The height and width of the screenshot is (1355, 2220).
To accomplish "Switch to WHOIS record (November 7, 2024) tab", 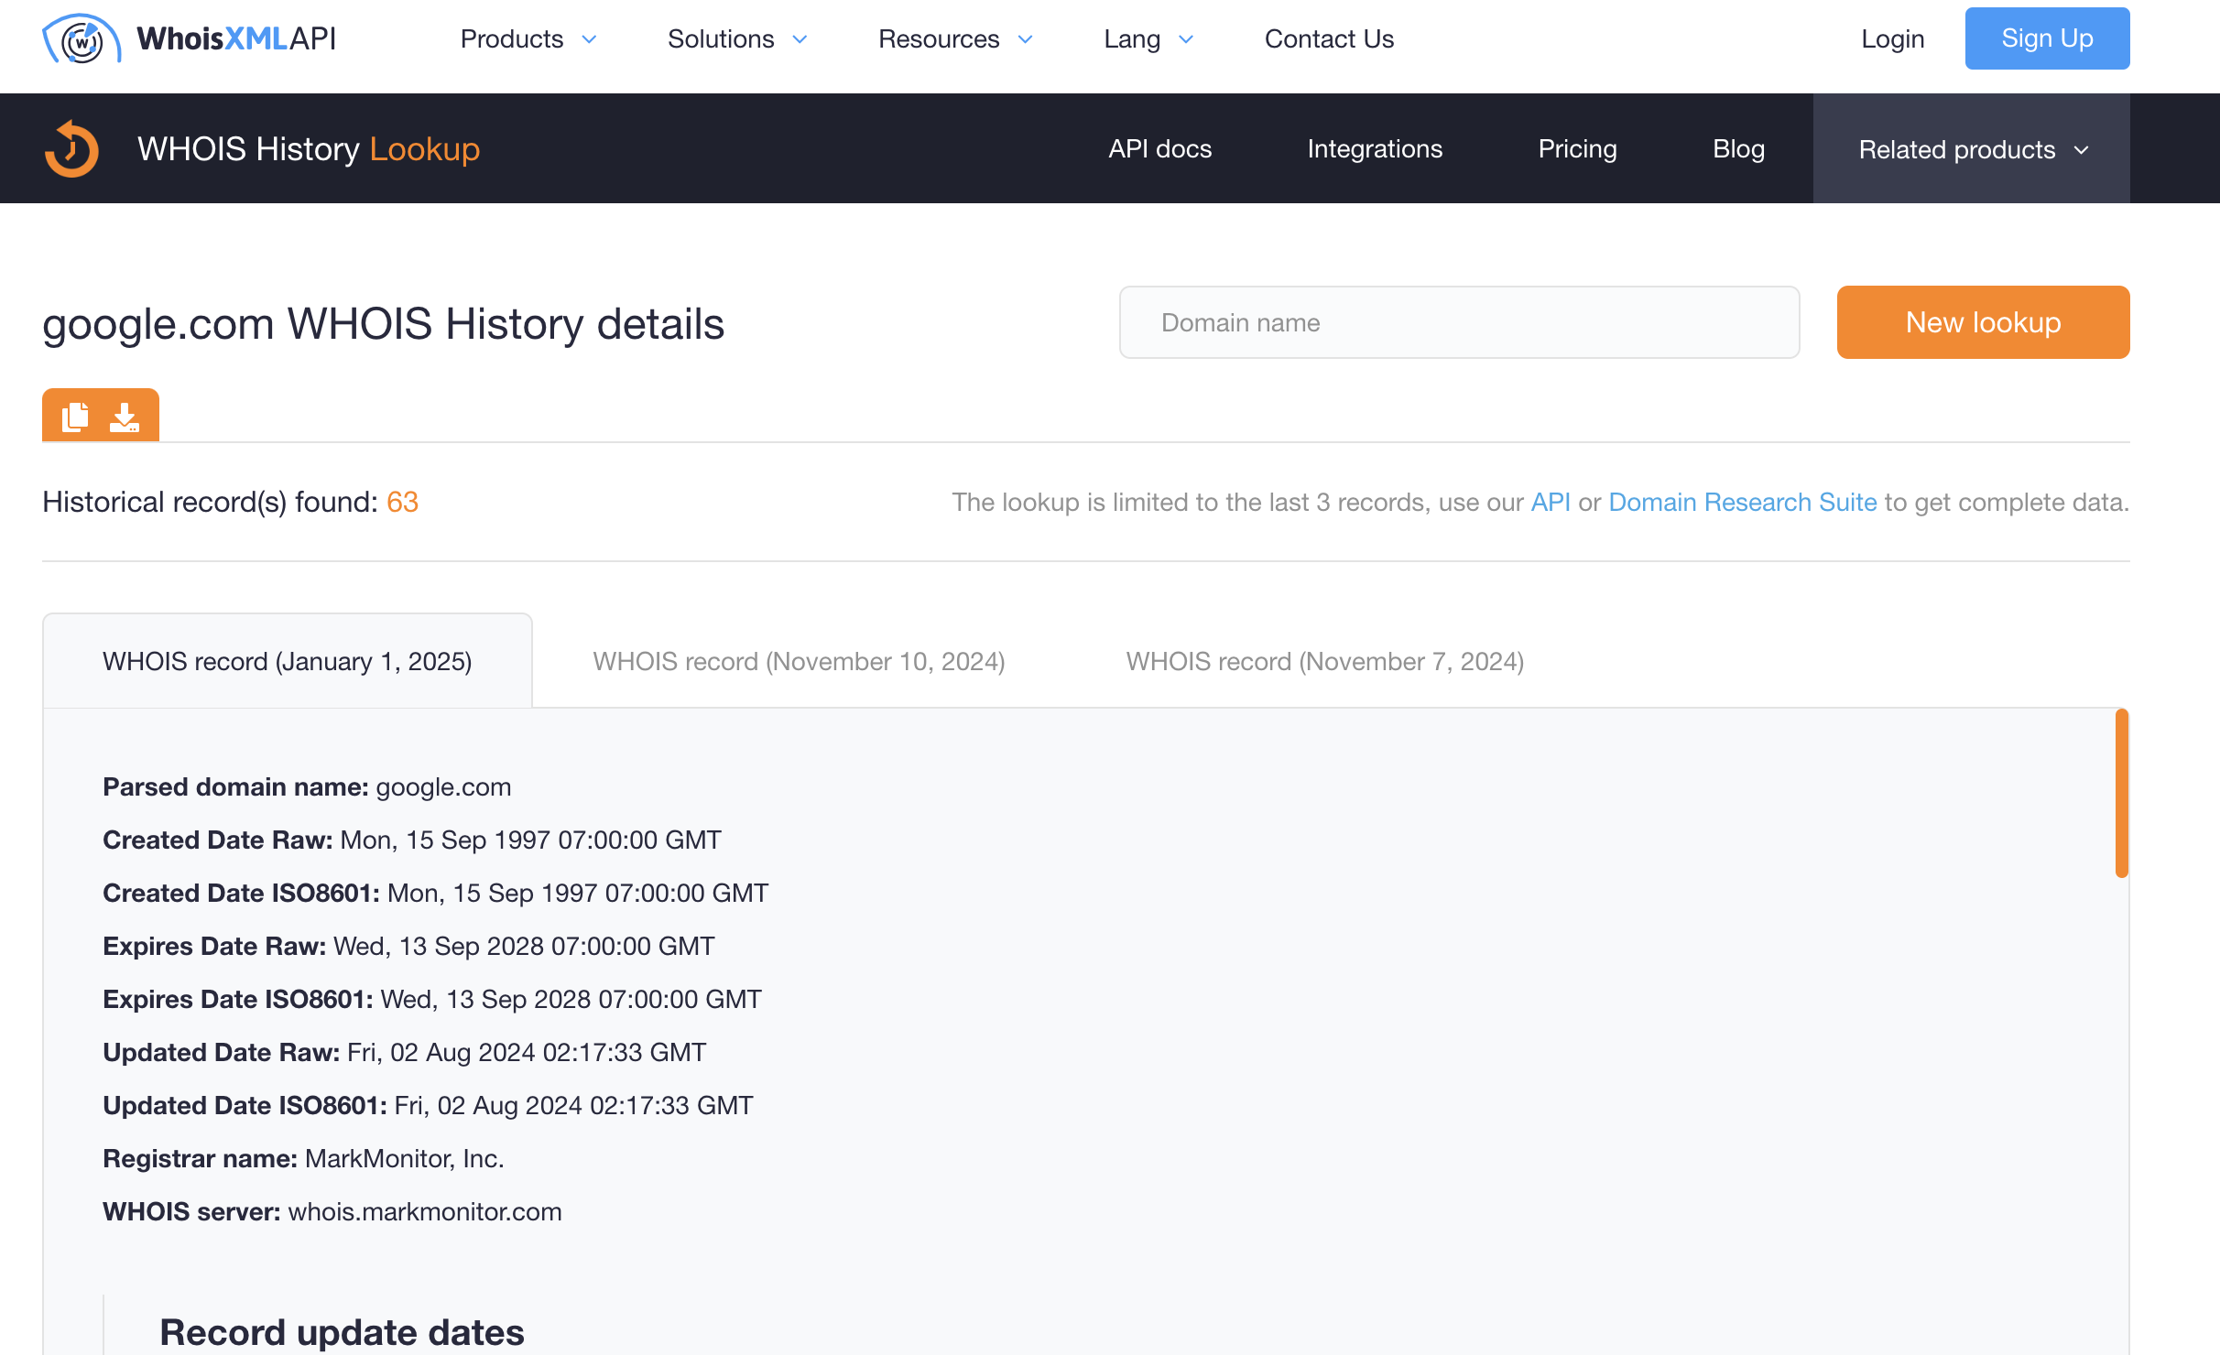I will click(x=1324, y=661).
